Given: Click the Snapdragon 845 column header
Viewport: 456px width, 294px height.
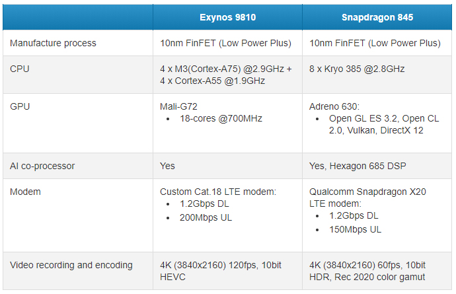Looking at the screenshot, I should click(377, 17).
